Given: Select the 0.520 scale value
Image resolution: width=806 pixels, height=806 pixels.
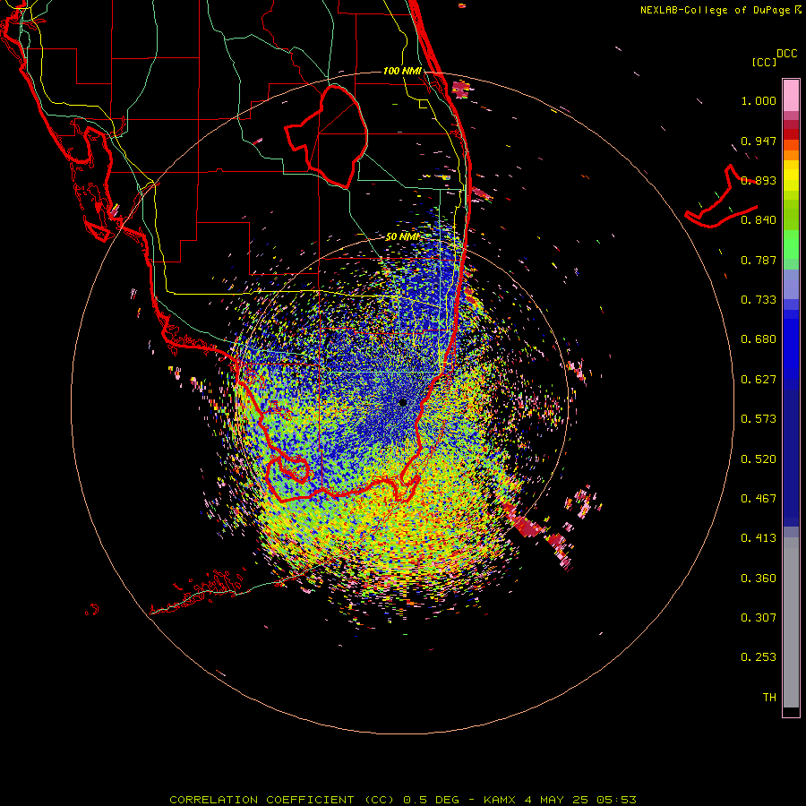Looking at the screenshot, I should click(759, 459).
